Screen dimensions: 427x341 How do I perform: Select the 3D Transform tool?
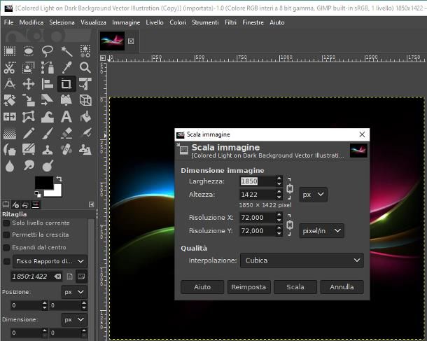[85, 100]
